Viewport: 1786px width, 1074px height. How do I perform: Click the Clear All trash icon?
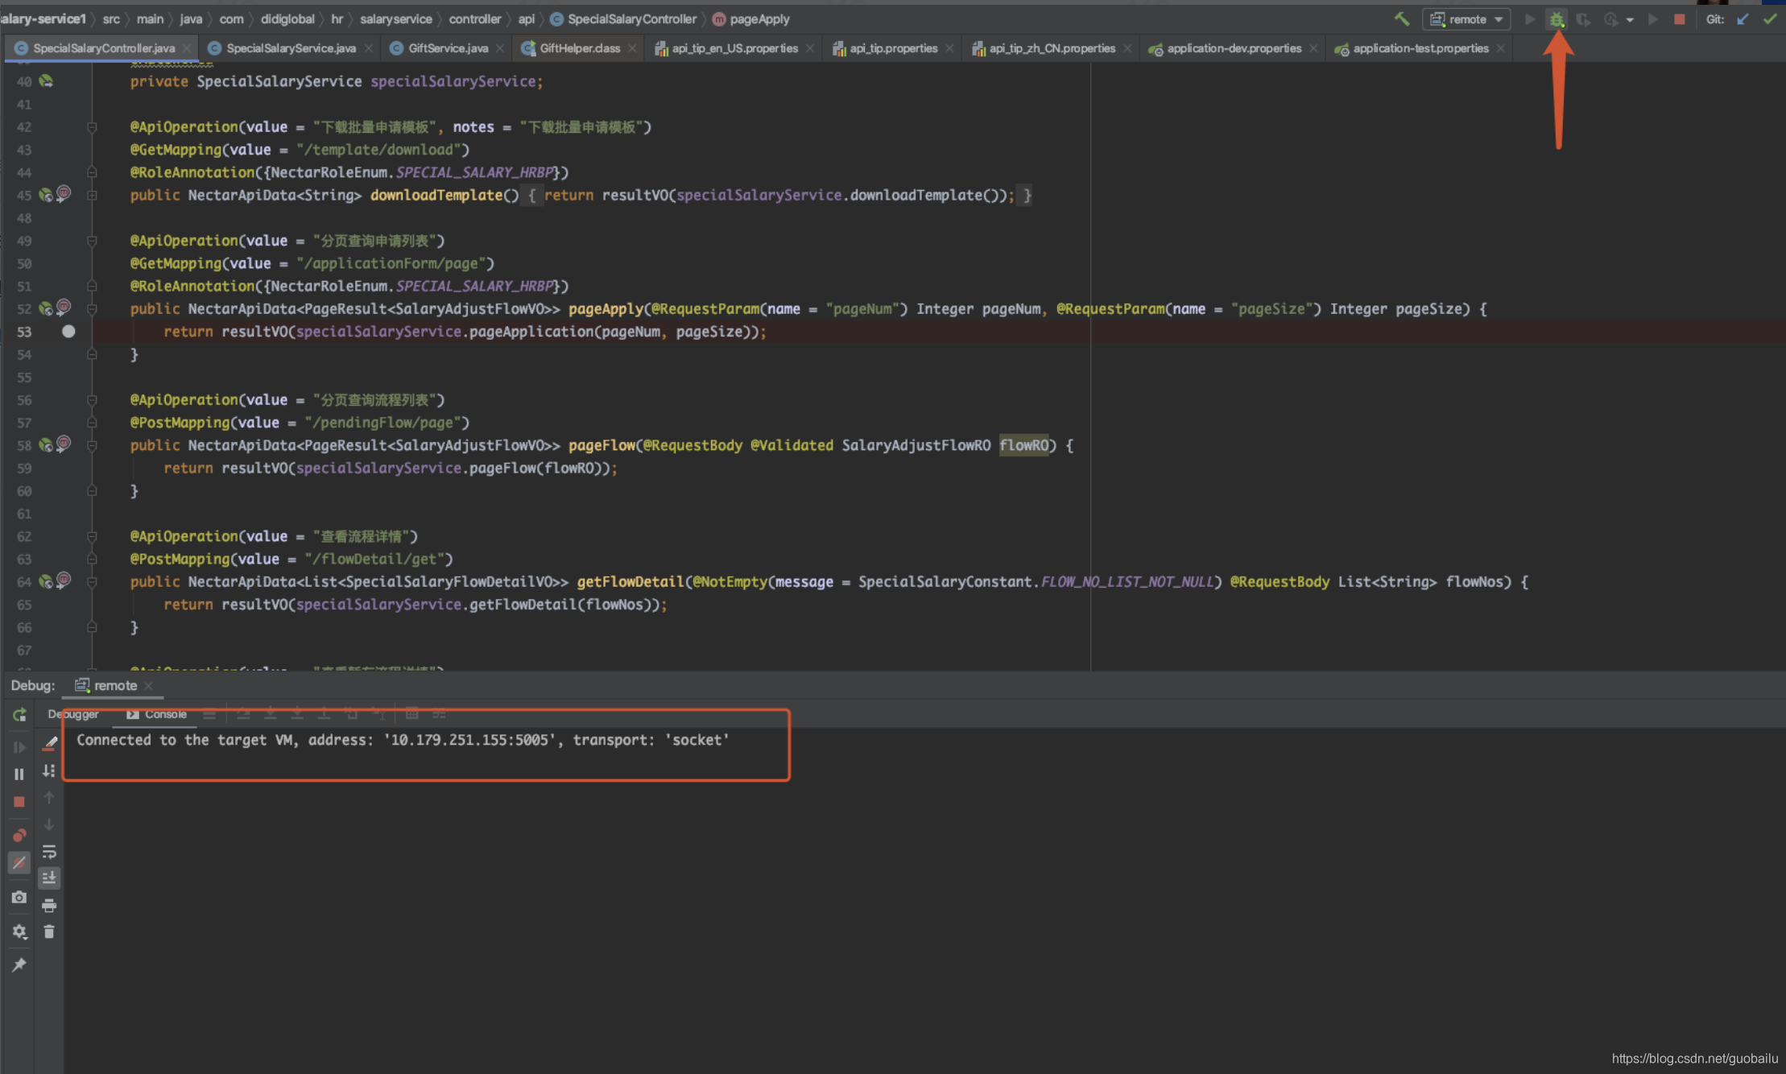coord(49,931)
